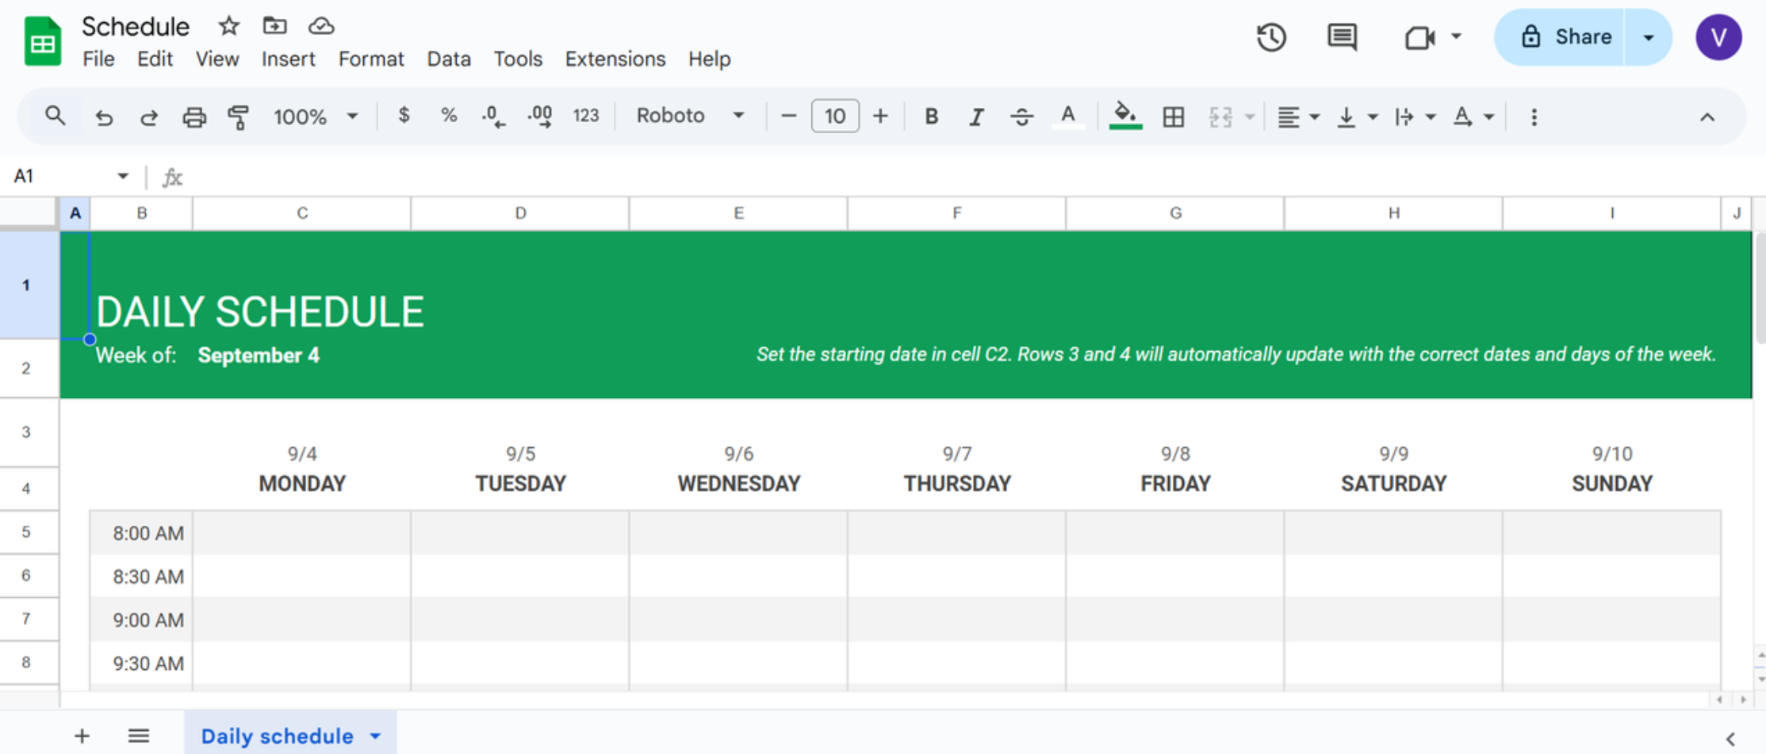
Task: Open the fill color picker
Action: point(1125,116)
